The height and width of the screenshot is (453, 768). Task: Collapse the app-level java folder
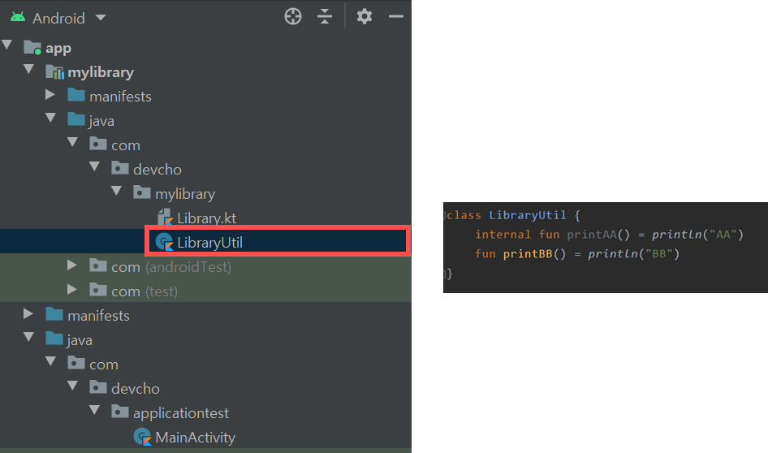click(29, 338)
